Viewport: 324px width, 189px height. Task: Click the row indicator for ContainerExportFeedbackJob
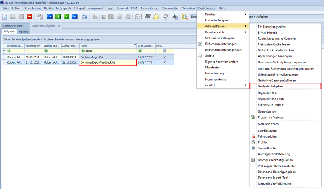pyautogui.click(x=4, y=62)
